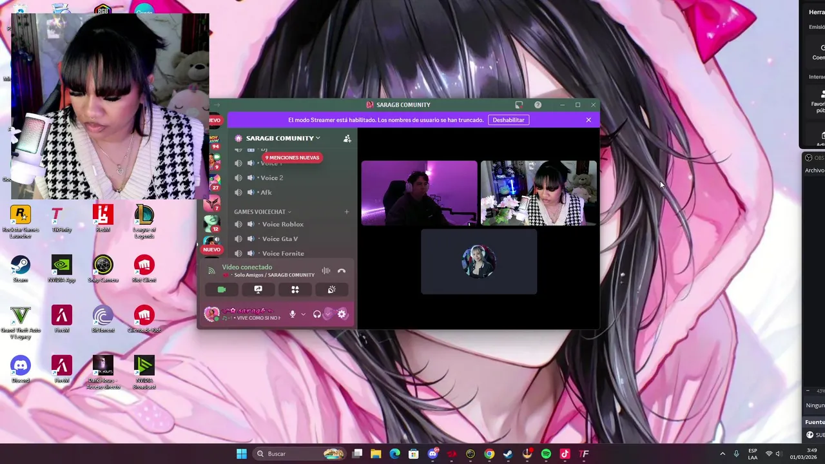825x464 pixels.
Task: Open Google Chrome from the taskbar
Action: click(489, 454)
